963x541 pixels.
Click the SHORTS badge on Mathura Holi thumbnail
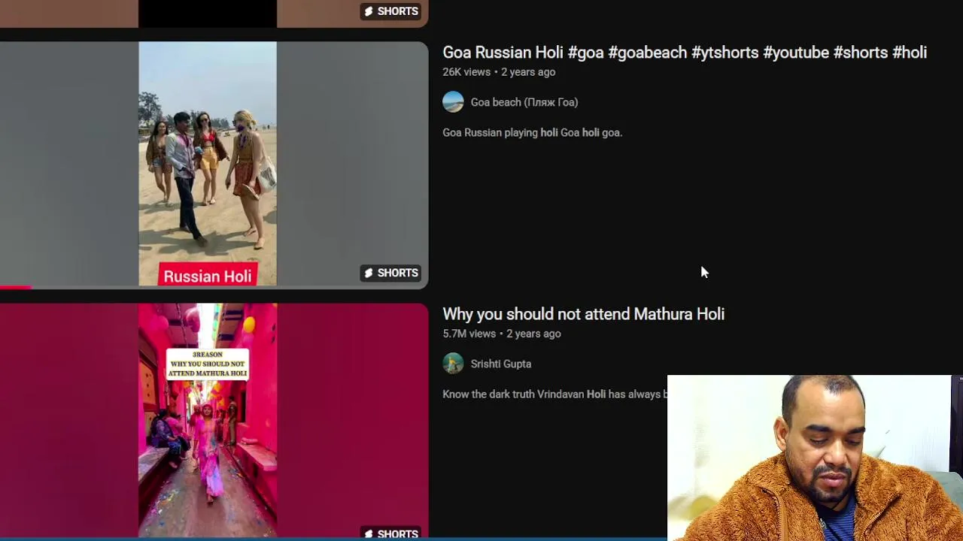click(x=390, y=533)
